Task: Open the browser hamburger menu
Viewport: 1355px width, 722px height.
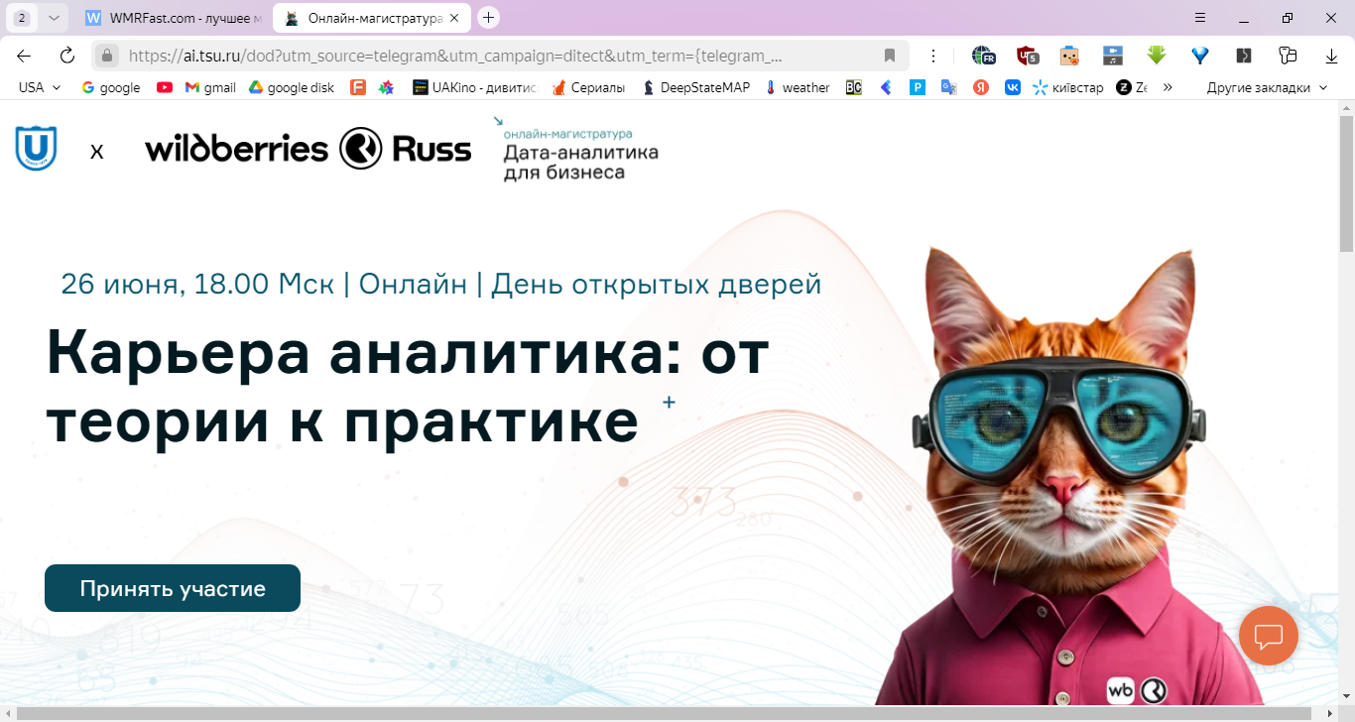Action: [x=1200, y=18]
